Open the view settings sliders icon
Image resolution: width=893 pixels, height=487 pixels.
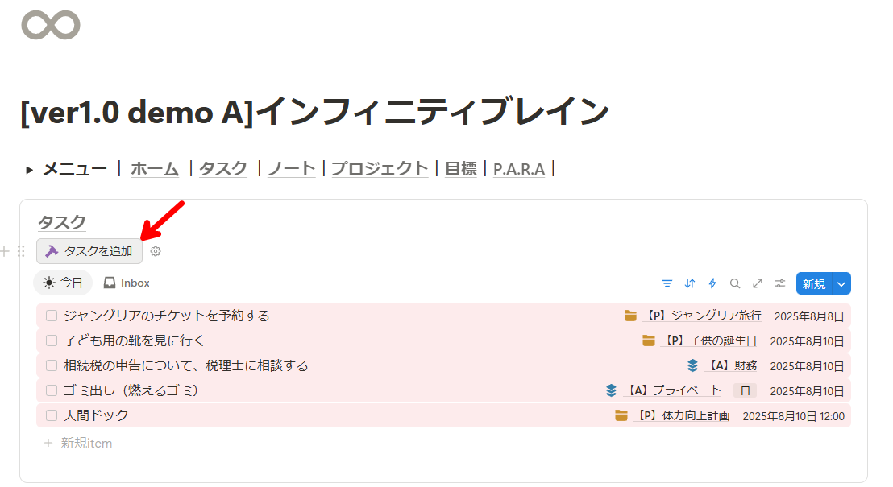780,283
